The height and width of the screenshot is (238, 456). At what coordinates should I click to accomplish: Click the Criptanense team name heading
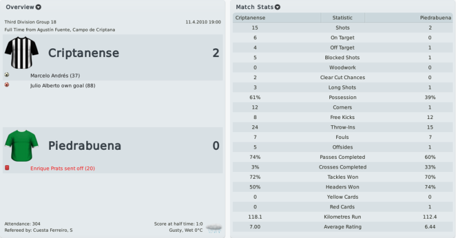[84, 53]
